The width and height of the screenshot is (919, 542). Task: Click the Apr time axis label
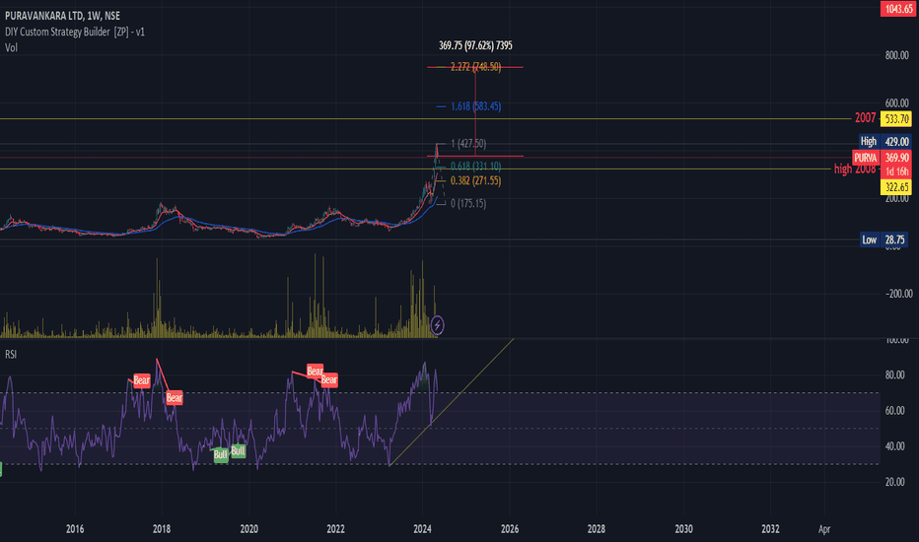pyautogui.click(x=824, y=529)
